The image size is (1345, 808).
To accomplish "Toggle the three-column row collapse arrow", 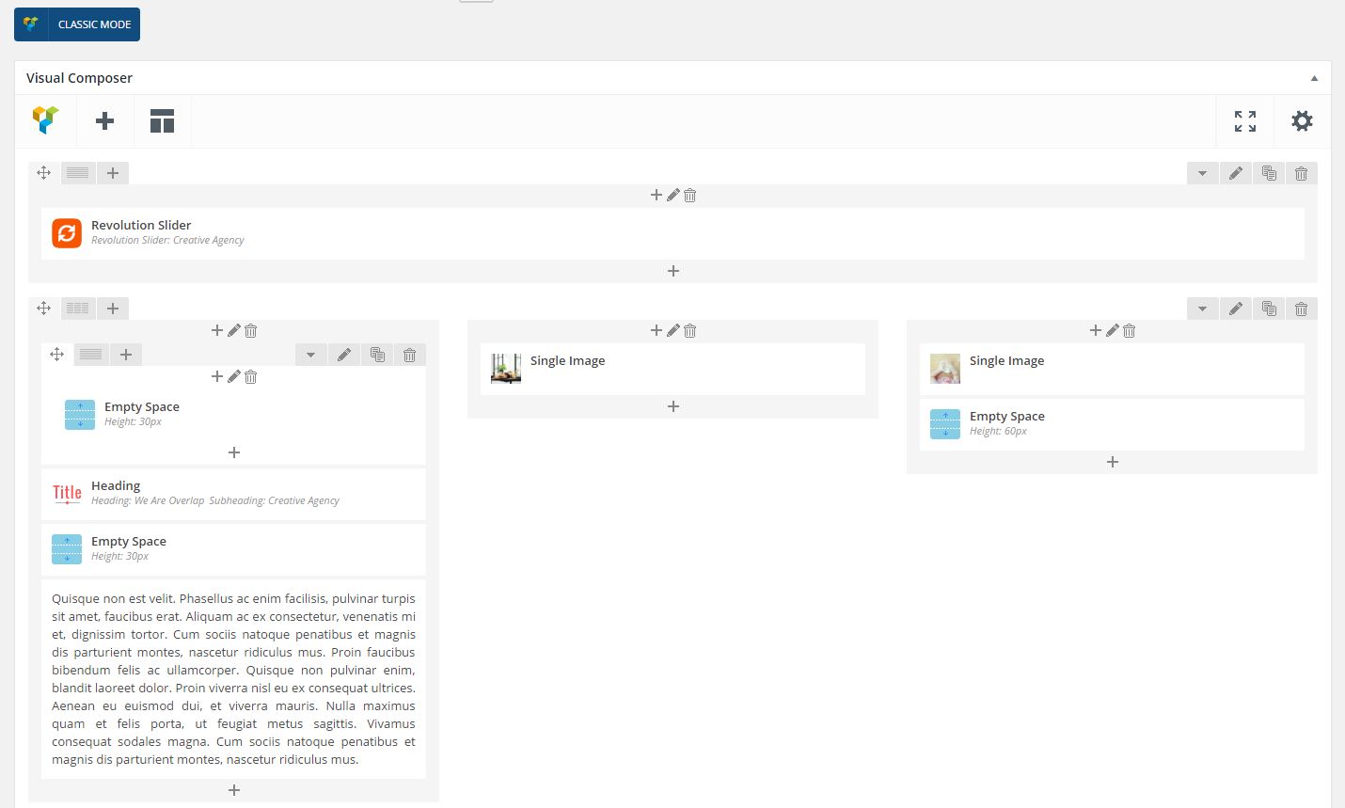I will click(x=1202, y=309).
